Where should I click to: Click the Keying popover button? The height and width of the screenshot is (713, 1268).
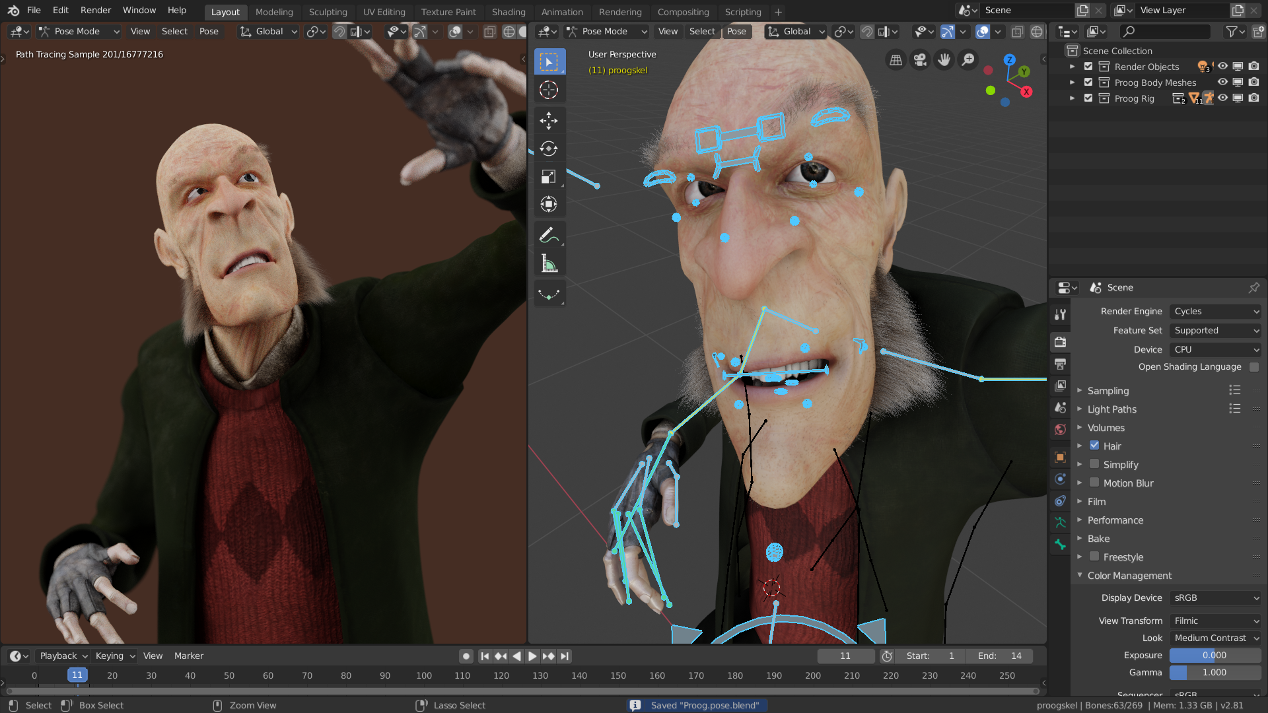[x=115, y=656]
